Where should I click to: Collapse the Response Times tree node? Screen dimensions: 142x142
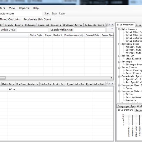click(x=120, y=44)
